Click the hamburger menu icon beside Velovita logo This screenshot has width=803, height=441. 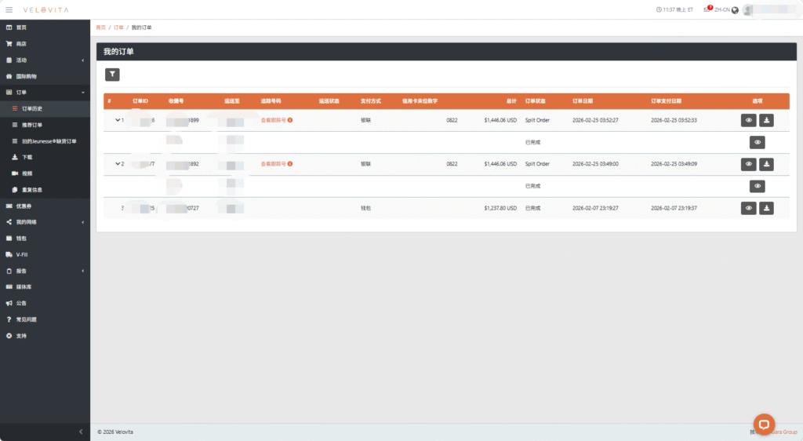[9, 9]
